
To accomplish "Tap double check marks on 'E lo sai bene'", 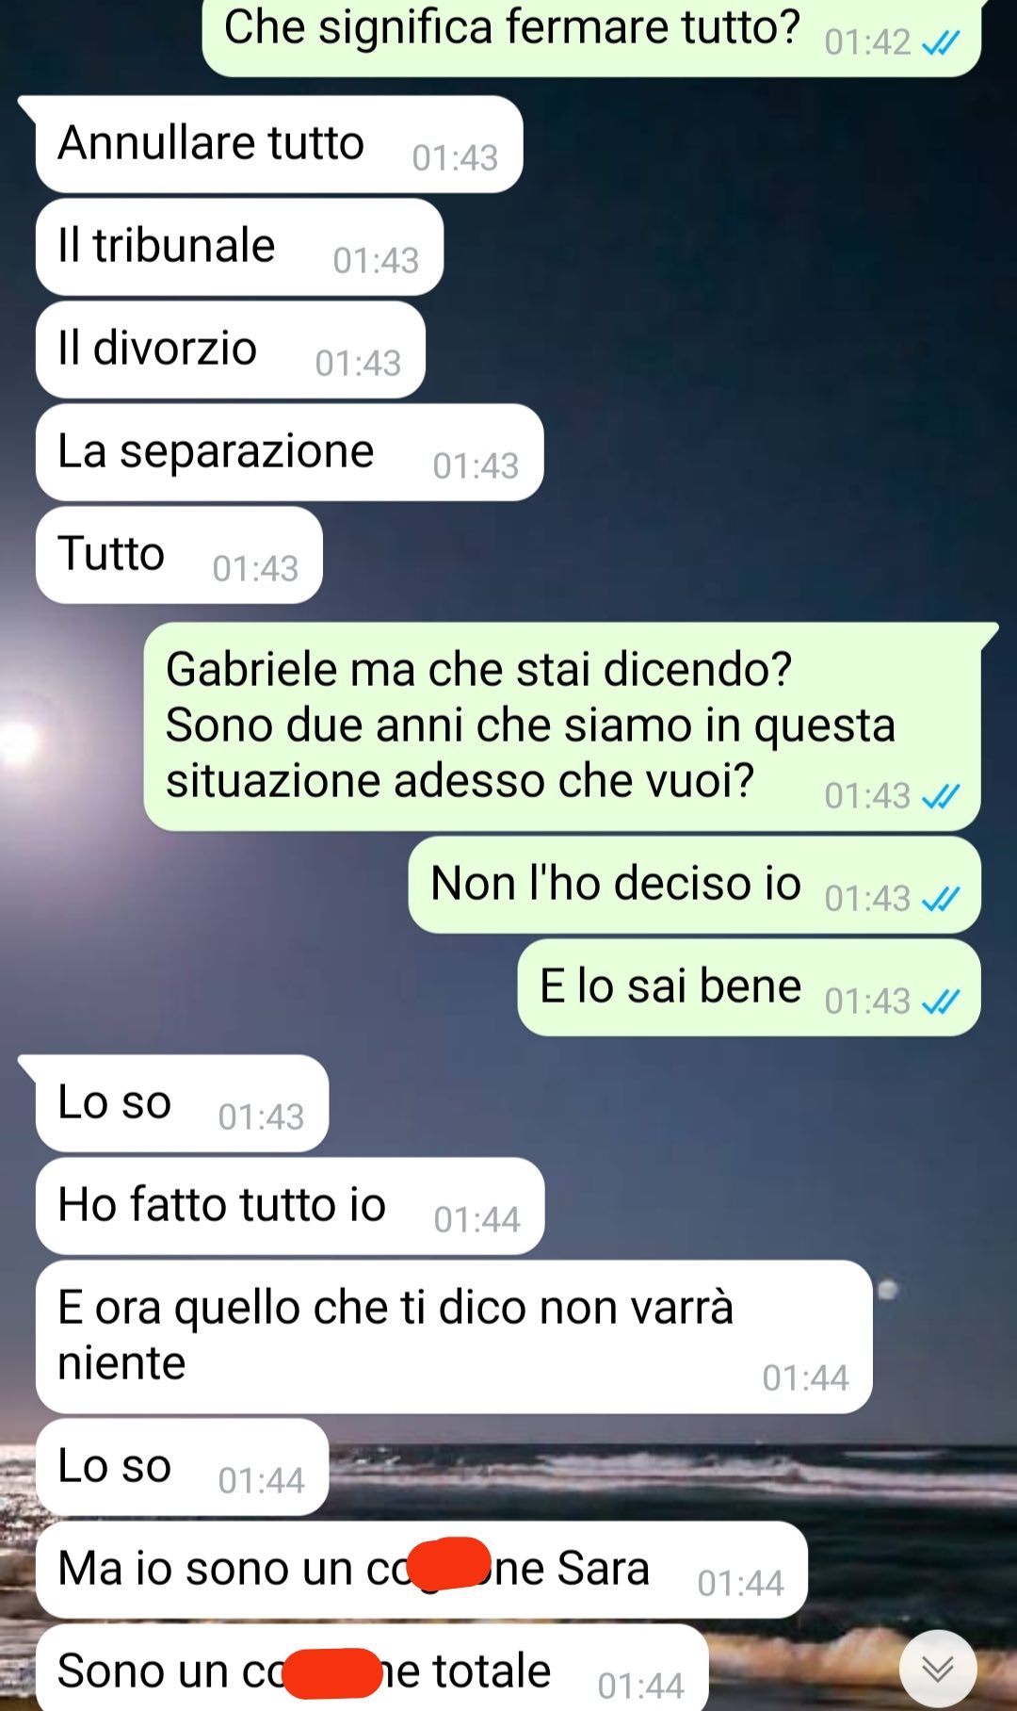I will point(941,1002).
